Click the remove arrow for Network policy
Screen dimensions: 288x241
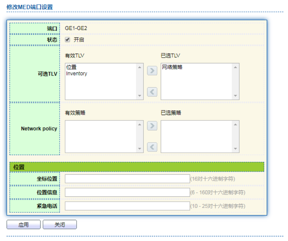pos(152,147)
